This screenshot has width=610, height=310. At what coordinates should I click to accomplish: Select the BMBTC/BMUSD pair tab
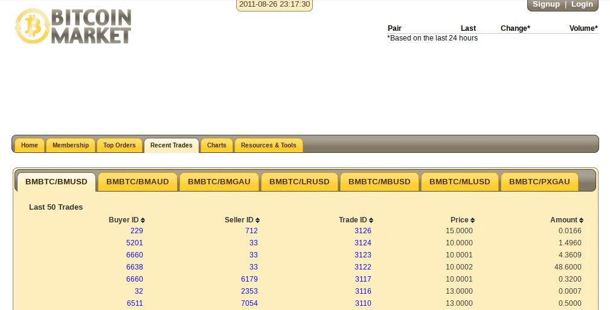pyautogui.click(x=56, y=182)
